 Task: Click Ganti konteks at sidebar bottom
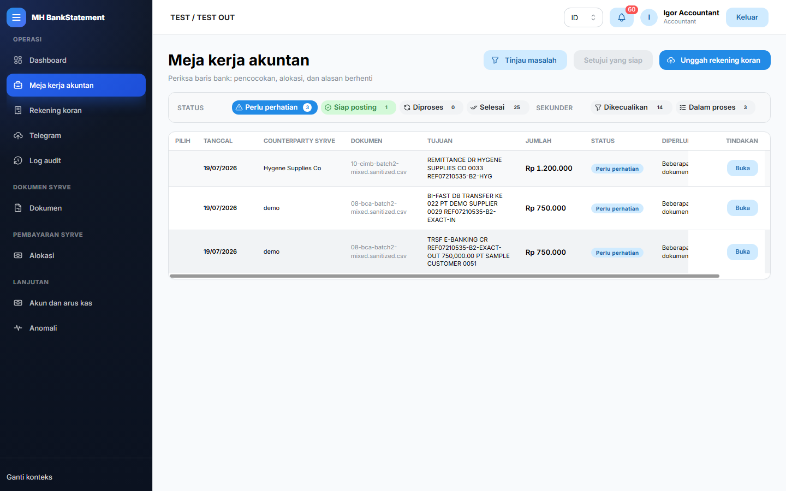coord(29,477)
